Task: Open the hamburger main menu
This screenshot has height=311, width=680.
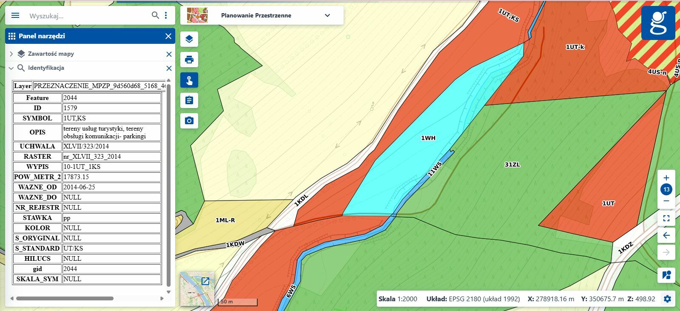Action: tap(15, 15)
